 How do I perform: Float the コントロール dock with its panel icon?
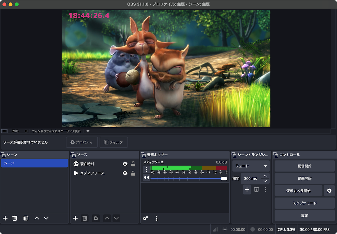click(x=276, y=155)
